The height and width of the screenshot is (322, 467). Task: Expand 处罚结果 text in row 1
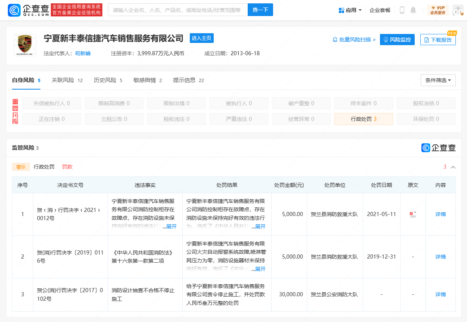pyautogui.click(x=260, y=226)
